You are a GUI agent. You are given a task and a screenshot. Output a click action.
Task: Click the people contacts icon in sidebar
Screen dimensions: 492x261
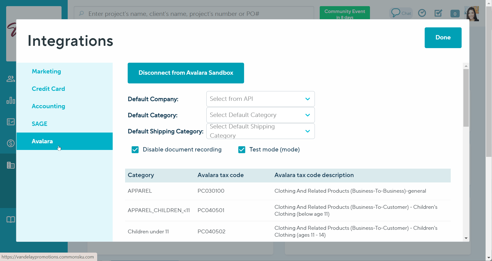tap(11, 79)
